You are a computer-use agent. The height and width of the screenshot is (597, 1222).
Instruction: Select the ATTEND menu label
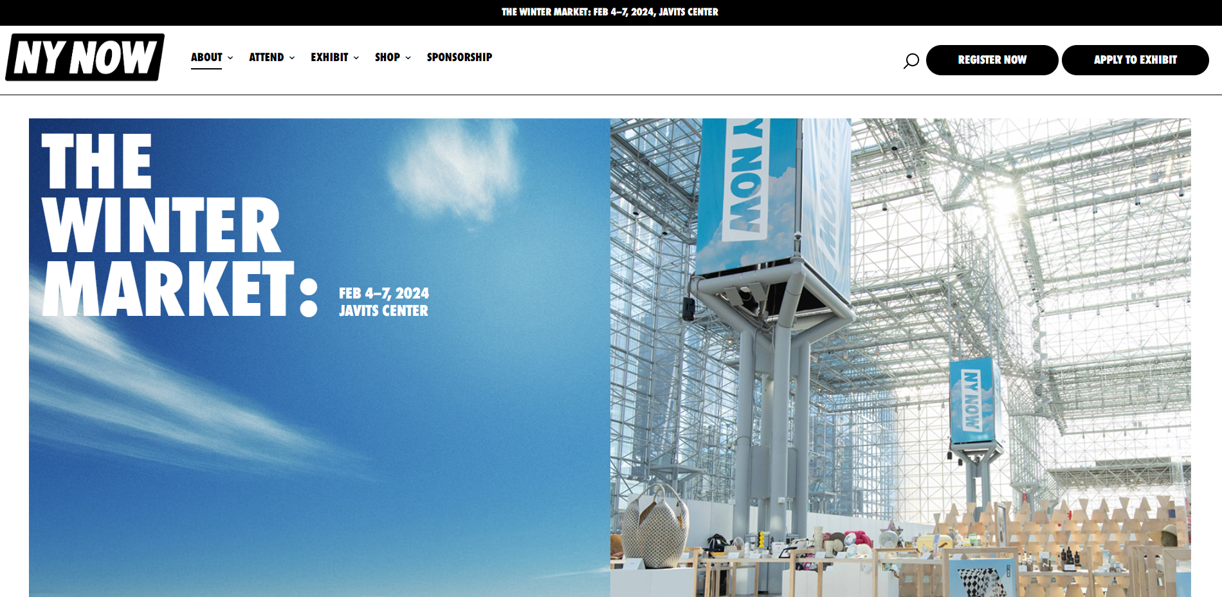click(266, 57)
